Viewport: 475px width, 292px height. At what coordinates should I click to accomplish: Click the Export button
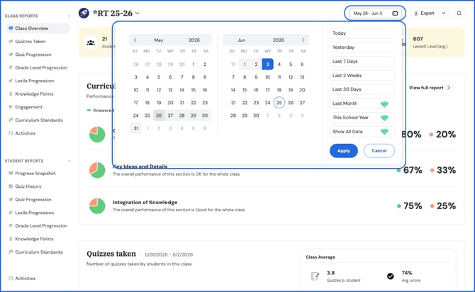click(x=424, y=13)
